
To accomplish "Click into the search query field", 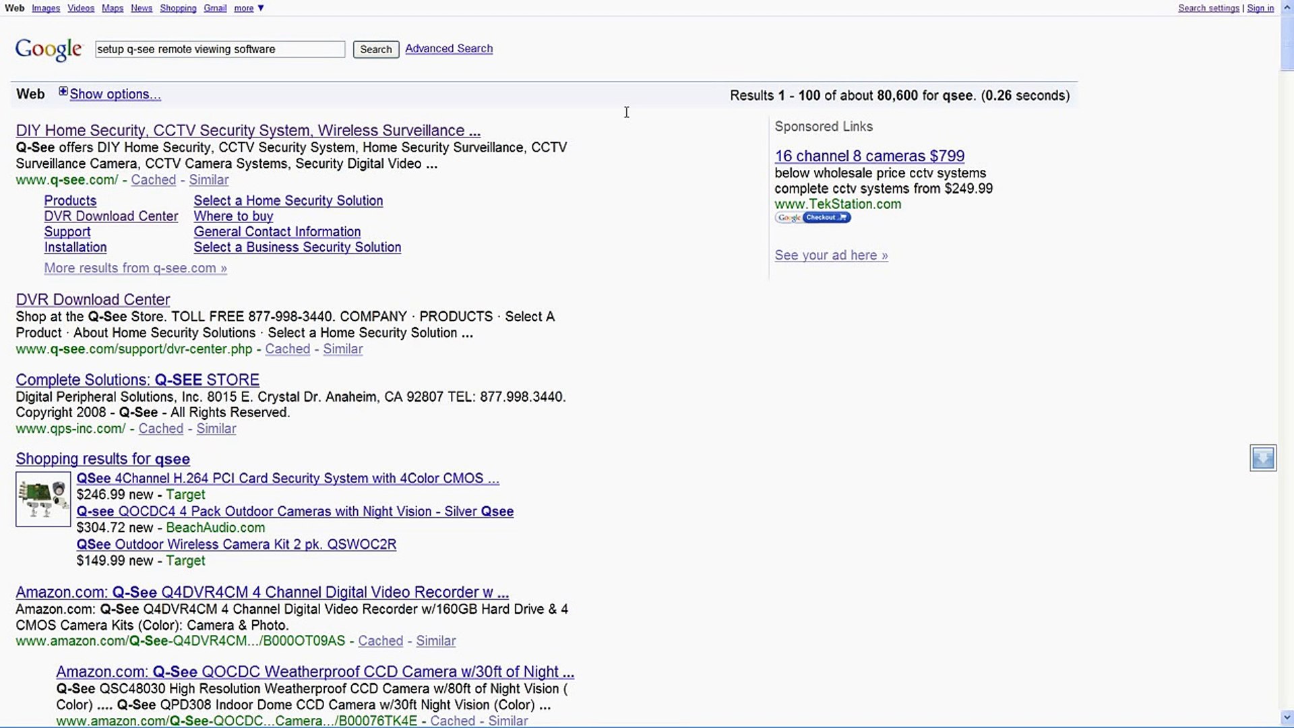I will [220, 49].
